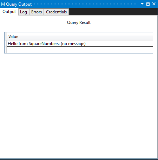The width and height of the screenshot is (158, 160).
Task: Click the M Query Output title text
Action: point(17,4)
